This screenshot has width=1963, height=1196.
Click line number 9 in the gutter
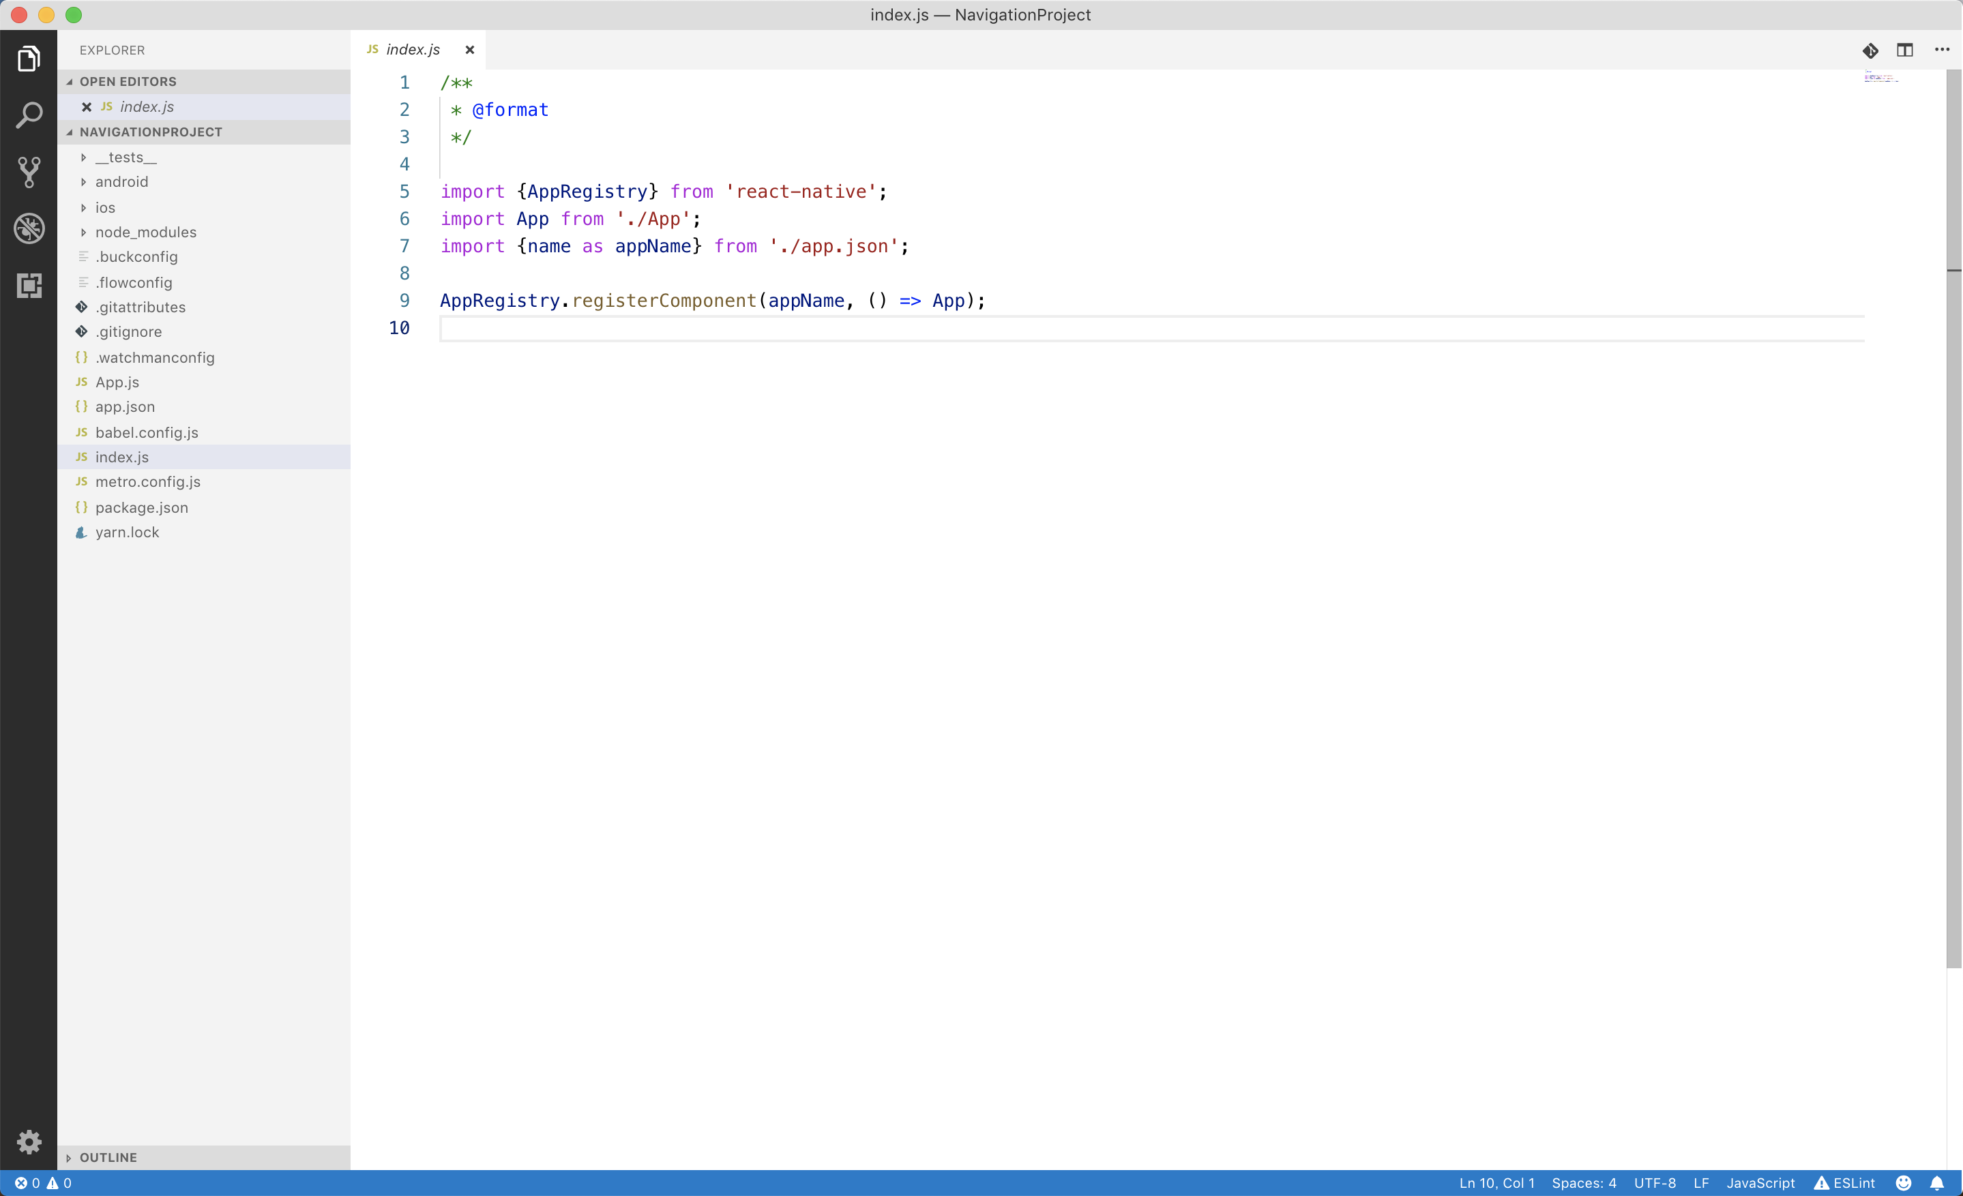coord(404,300)
